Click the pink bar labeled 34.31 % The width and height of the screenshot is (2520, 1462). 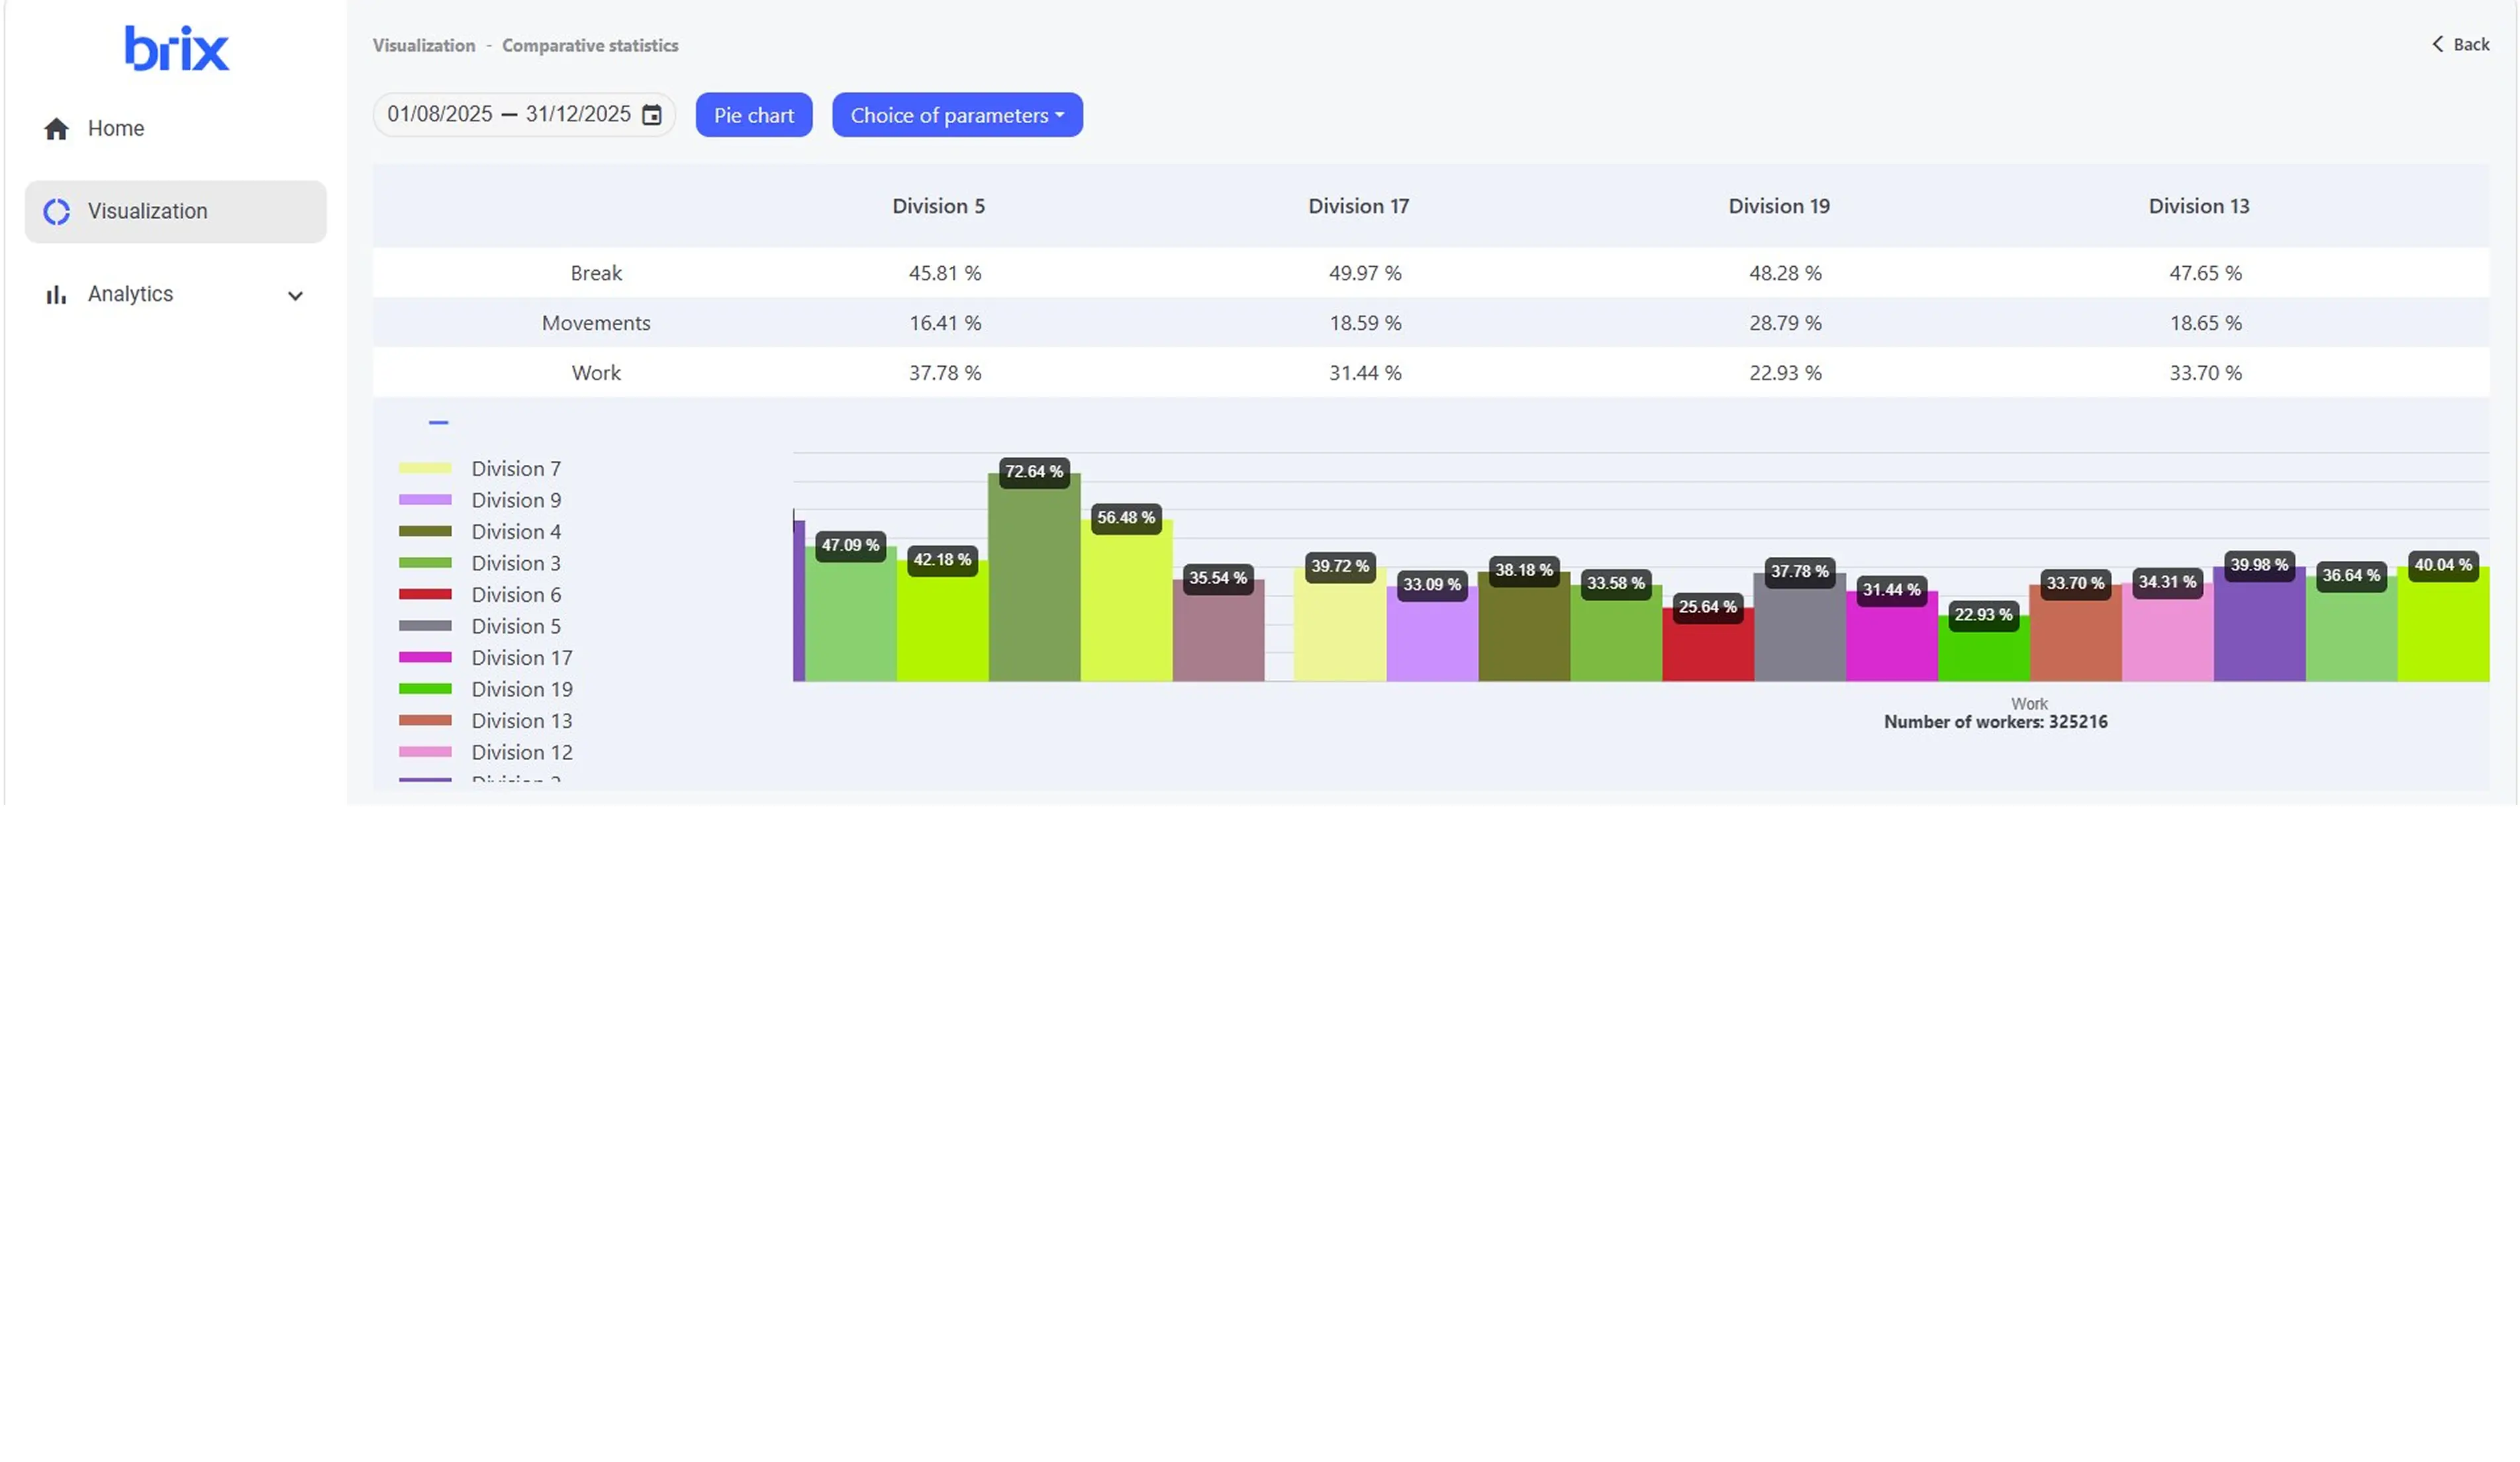click(x=2168, y=633)
